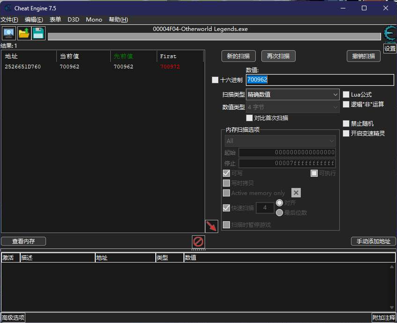The height and width of the screenshot is (323, 397).
Task: Open the D3D menu
Action: [x=73, y=20]
